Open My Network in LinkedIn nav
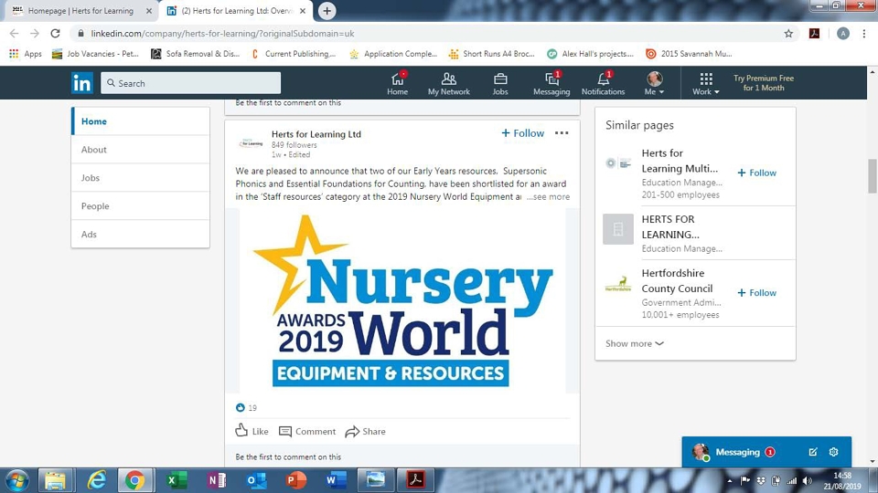Viewport: 878px width, 493px height. click(448, 83)
